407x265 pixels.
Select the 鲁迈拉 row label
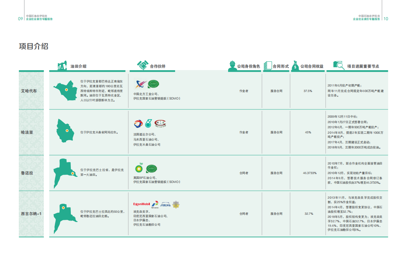(27, 173)
